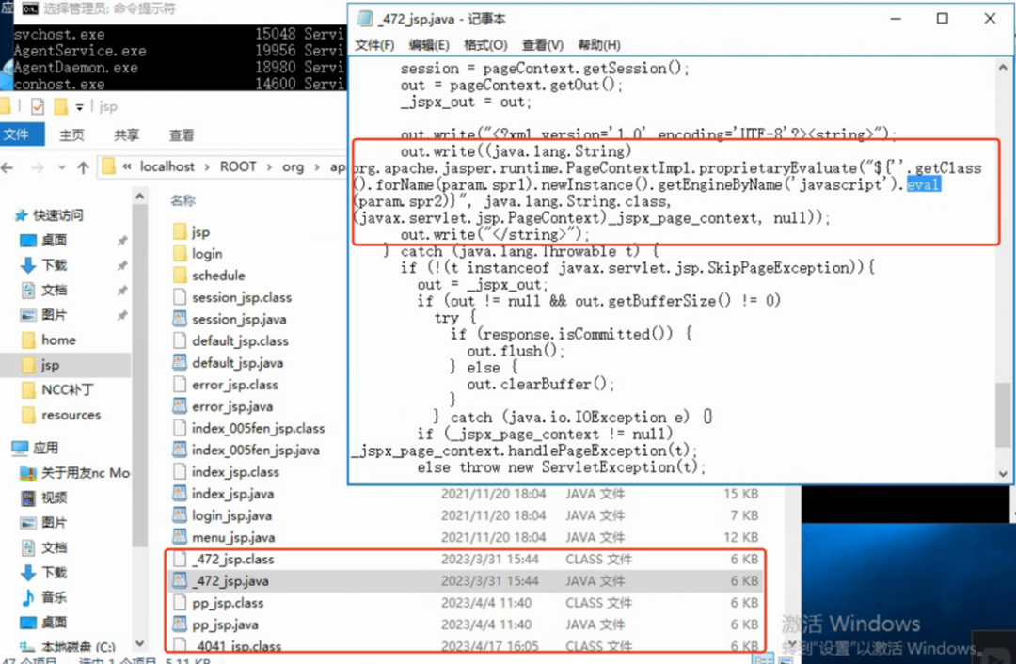The width and height of the screenshot is (1016, 664).
Task: Open the schedule folder
Action: point(218,276)
